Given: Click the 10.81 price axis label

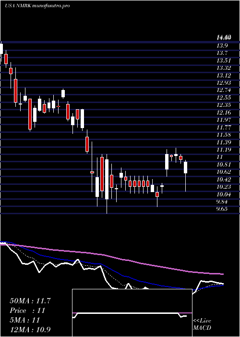Looking at the screenshot, I should [224, 165].
